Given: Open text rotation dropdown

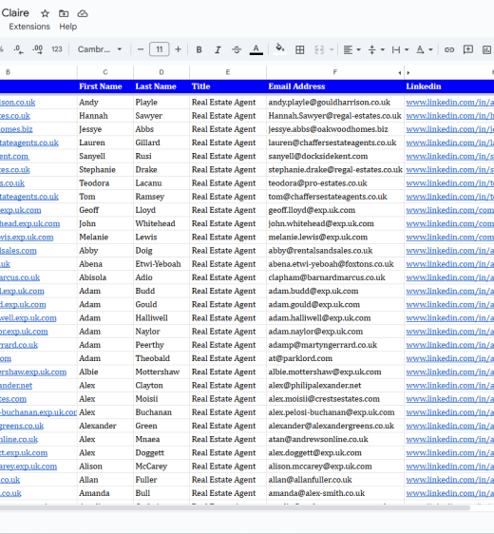Looking at the screenshot, I should [425, 49].
